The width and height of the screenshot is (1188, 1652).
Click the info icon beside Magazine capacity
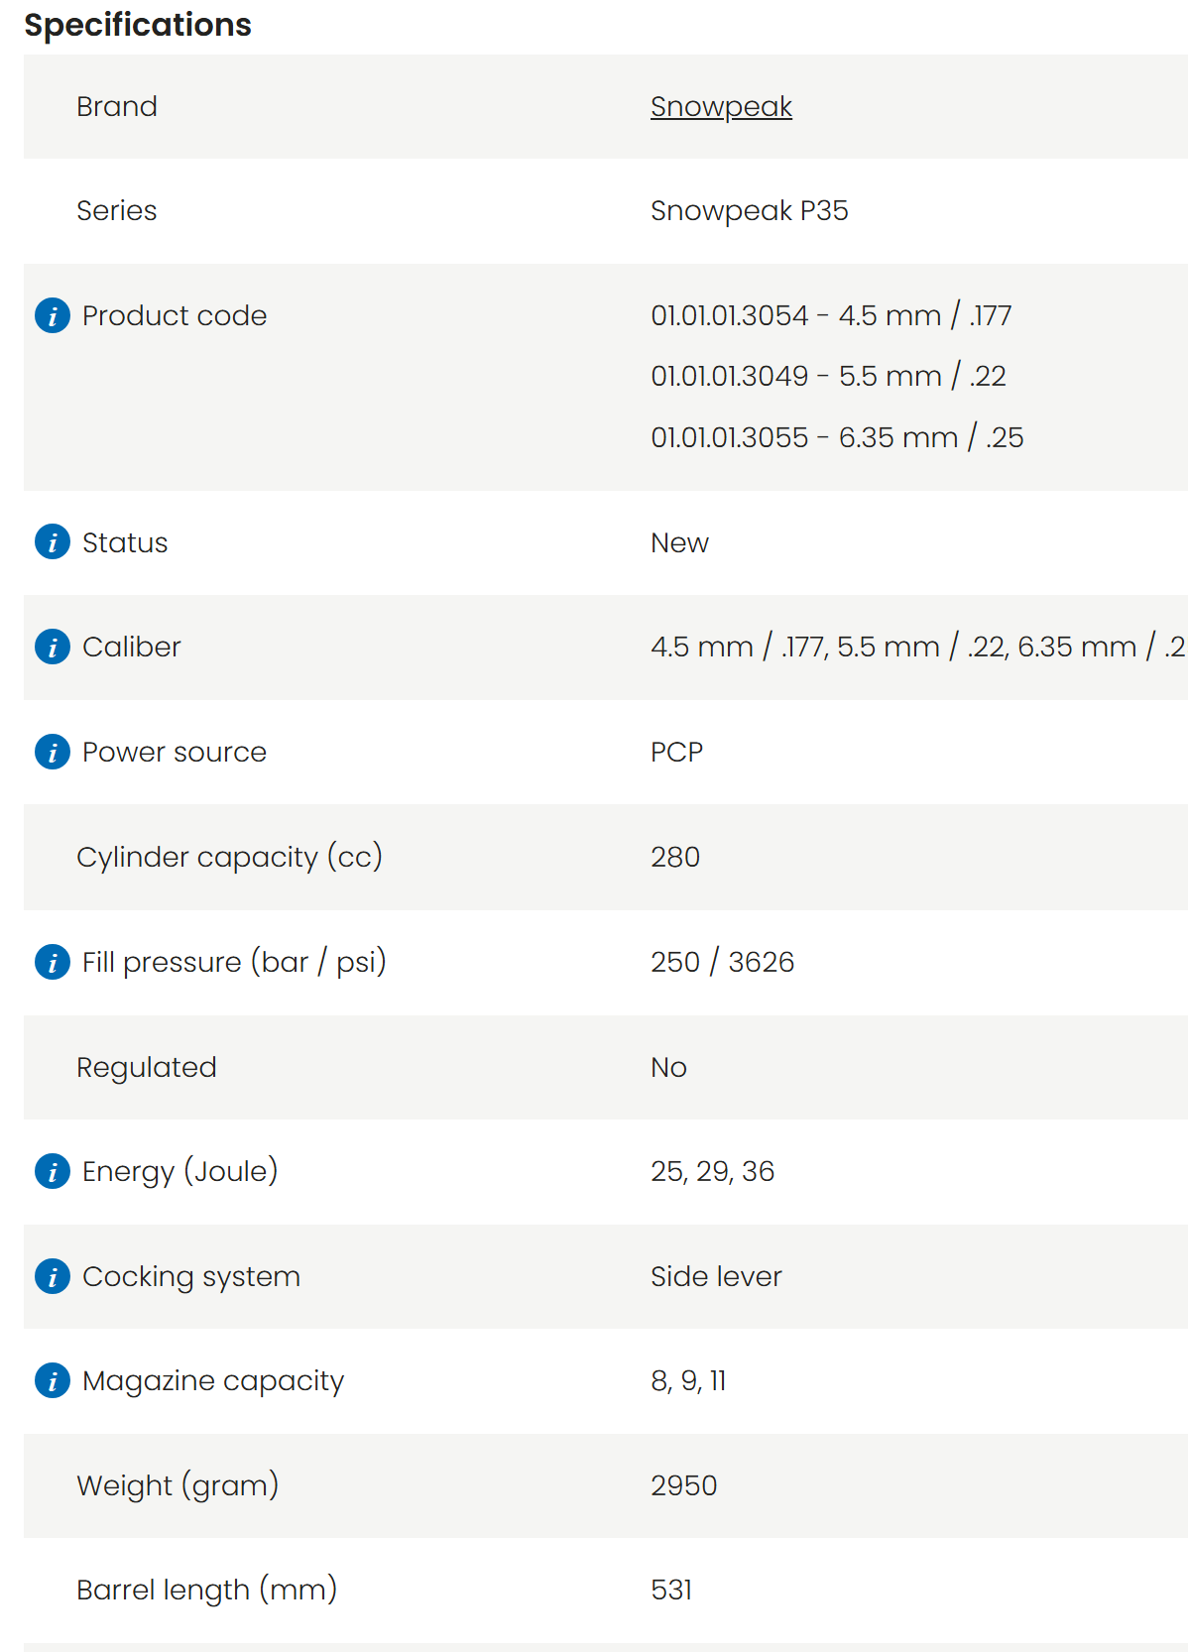(x=53, y=1380)
